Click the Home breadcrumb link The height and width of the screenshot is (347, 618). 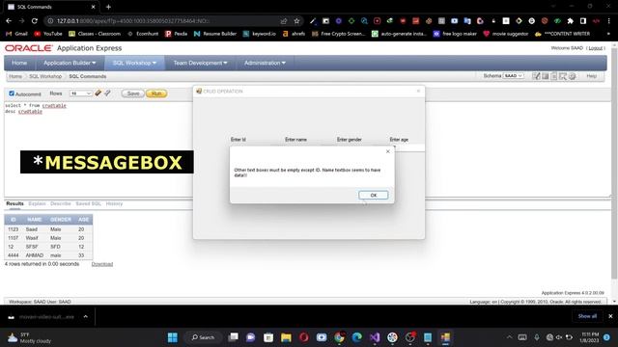15,76
